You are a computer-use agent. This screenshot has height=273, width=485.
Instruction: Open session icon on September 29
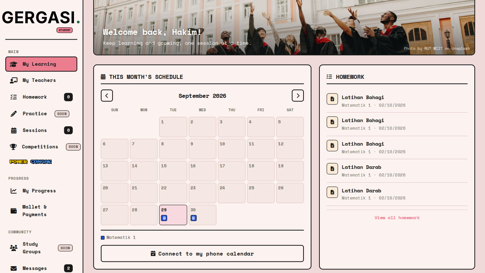pyautogui.click(x=164, y=218)
